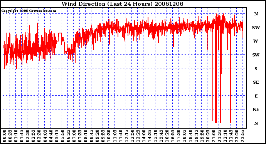The height and width of the screenshot is (144, 266).
Task: Click the 00:35 time axis label
Action: click(10, 136)
